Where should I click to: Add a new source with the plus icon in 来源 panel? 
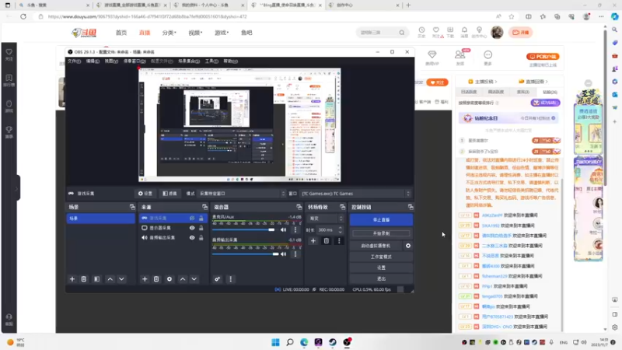(145, 279)
